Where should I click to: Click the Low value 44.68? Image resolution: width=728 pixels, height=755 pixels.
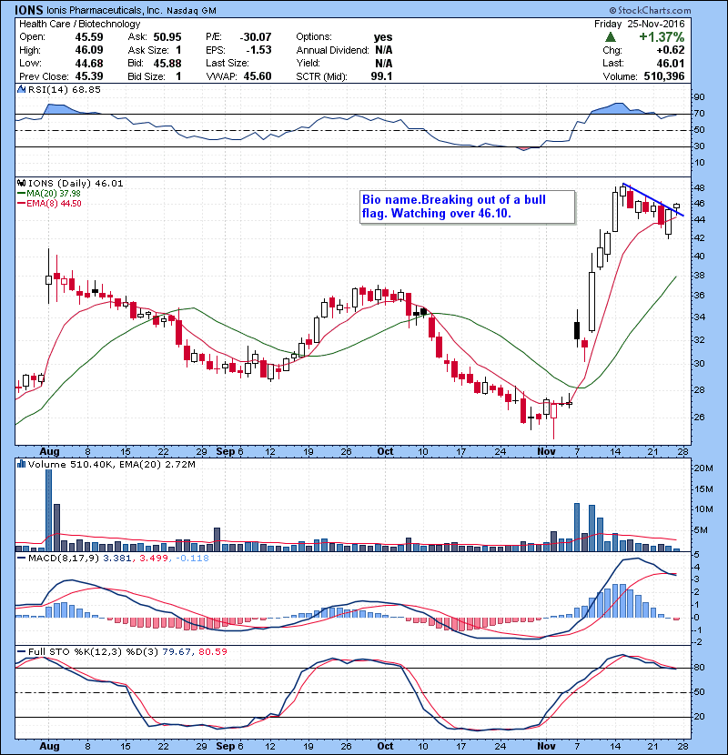tap(89, 63)
